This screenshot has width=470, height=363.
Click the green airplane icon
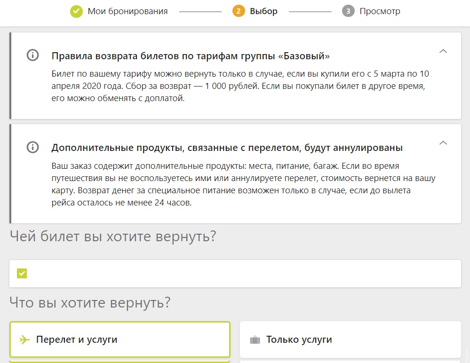click(24, 339)
